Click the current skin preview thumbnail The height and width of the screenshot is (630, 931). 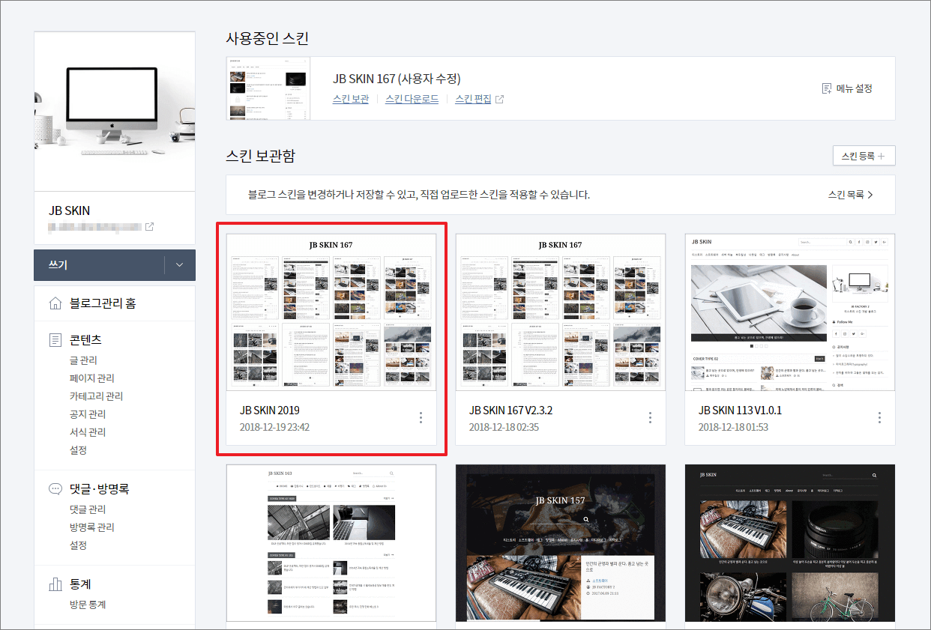[268, 88]
